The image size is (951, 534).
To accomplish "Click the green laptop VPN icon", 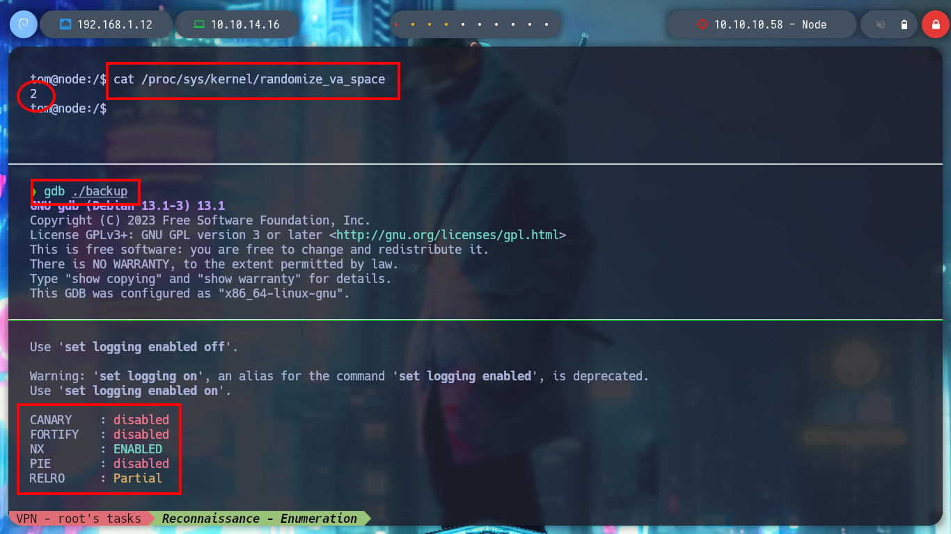I will tap(199, 24).
